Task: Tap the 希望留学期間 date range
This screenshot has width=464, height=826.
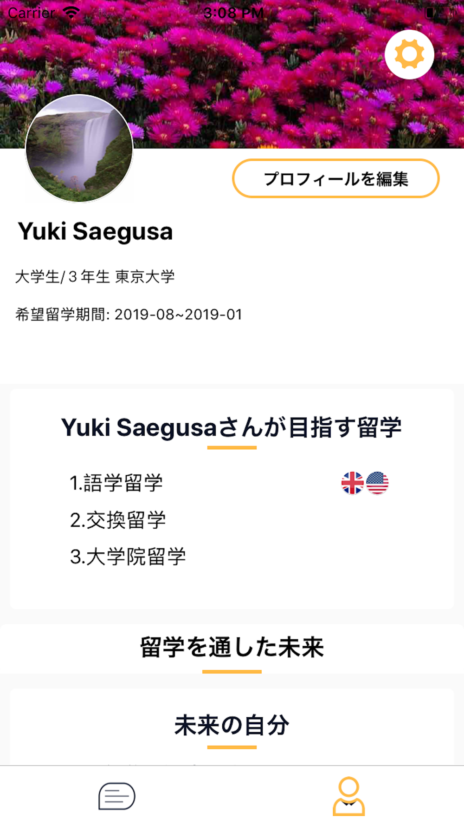Action: point(129,315)
